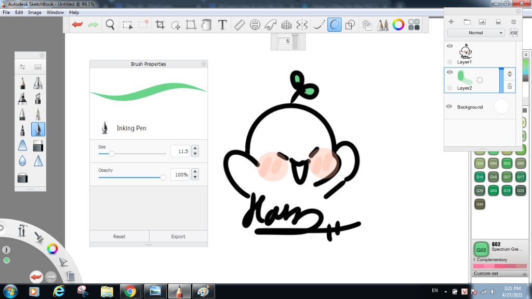Enable the Ellipse guide
The height and width of the screenshot is (299, 532).
[x=255, y=25]
